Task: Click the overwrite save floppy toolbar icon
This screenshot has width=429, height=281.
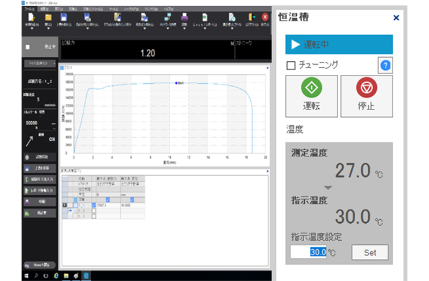Action: click(64, 18)
